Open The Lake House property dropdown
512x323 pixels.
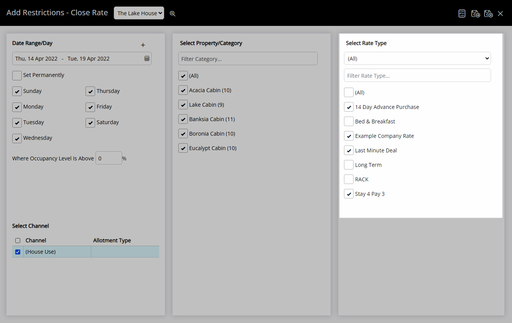[x=139, y=13]
